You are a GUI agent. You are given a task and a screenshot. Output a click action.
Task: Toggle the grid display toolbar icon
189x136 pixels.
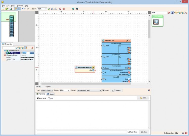coord(19,9)
